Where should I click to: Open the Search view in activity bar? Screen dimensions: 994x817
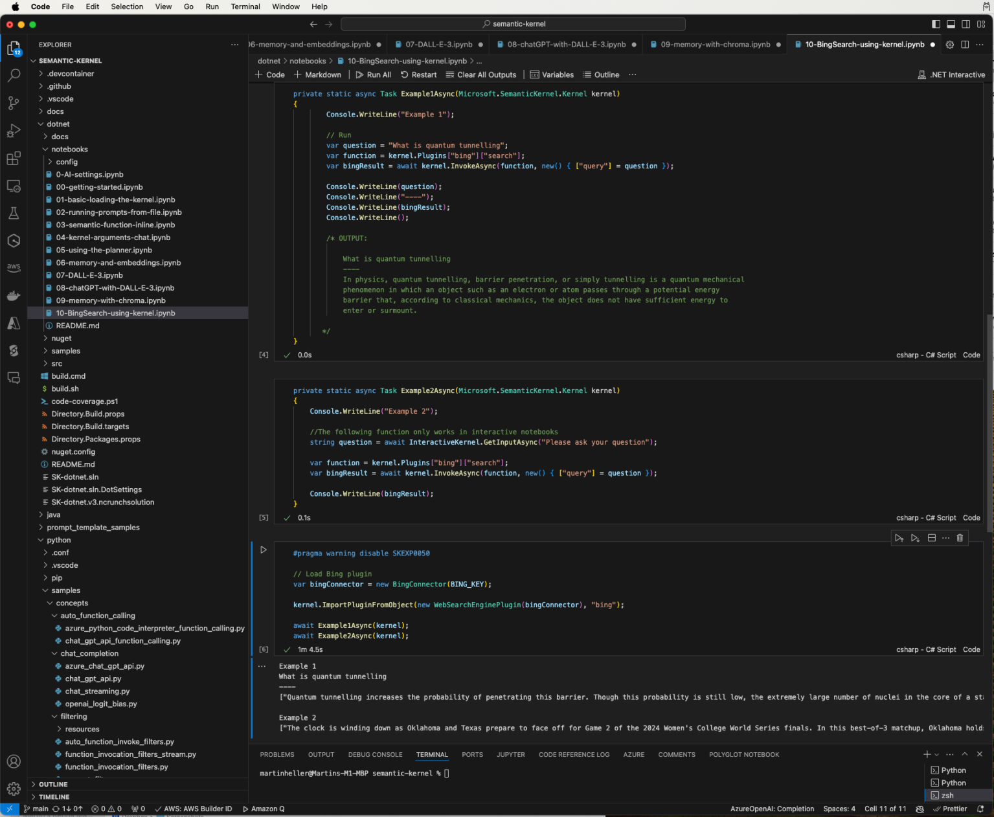point(14,76)
